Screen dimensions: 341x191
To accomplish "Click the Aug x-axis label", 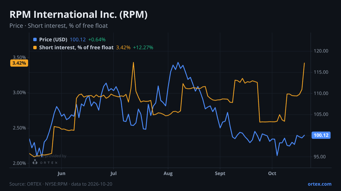I will [168, 173].
